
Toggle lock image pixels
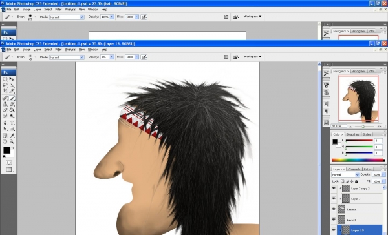347,181
